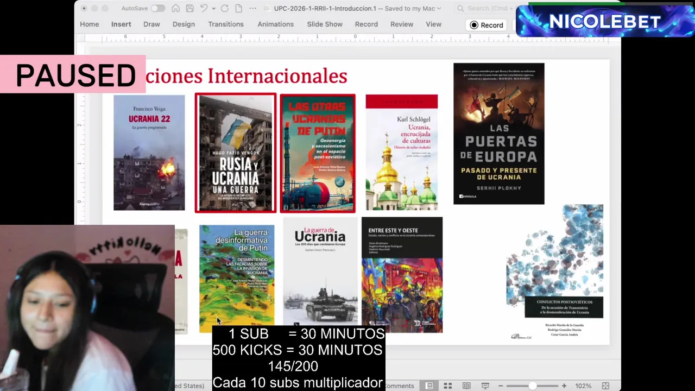Click the 102% zoom level value
The height and width of the screenshot is (391, 695).
coord(583,386)
